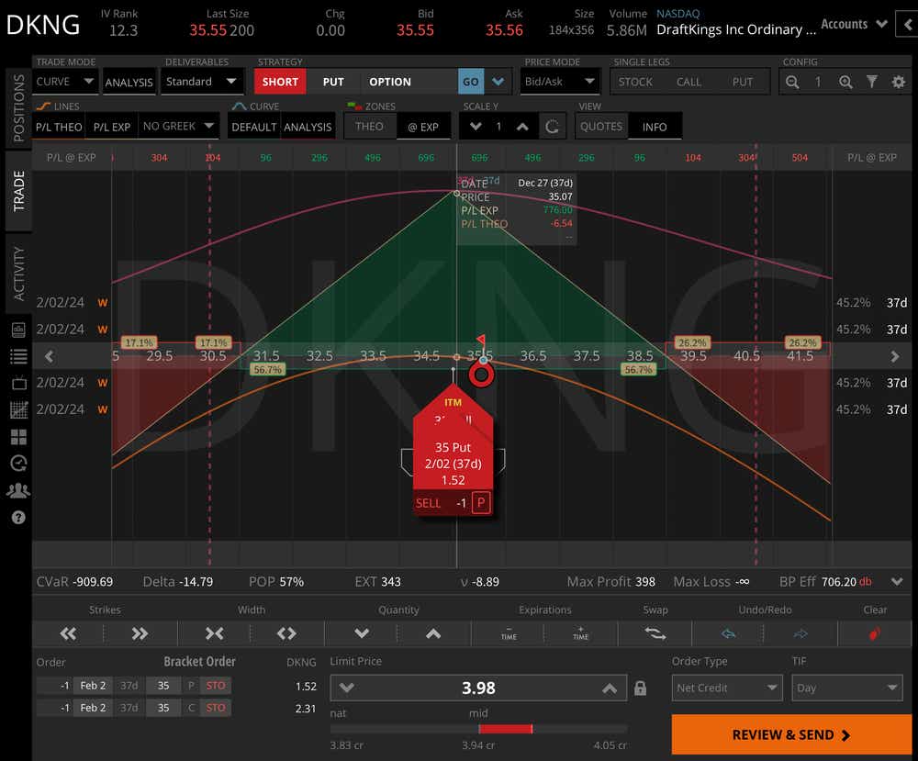Switch to the ACTIVITY tab
This screenshot has width=918, height=761.
click(18, 274)
